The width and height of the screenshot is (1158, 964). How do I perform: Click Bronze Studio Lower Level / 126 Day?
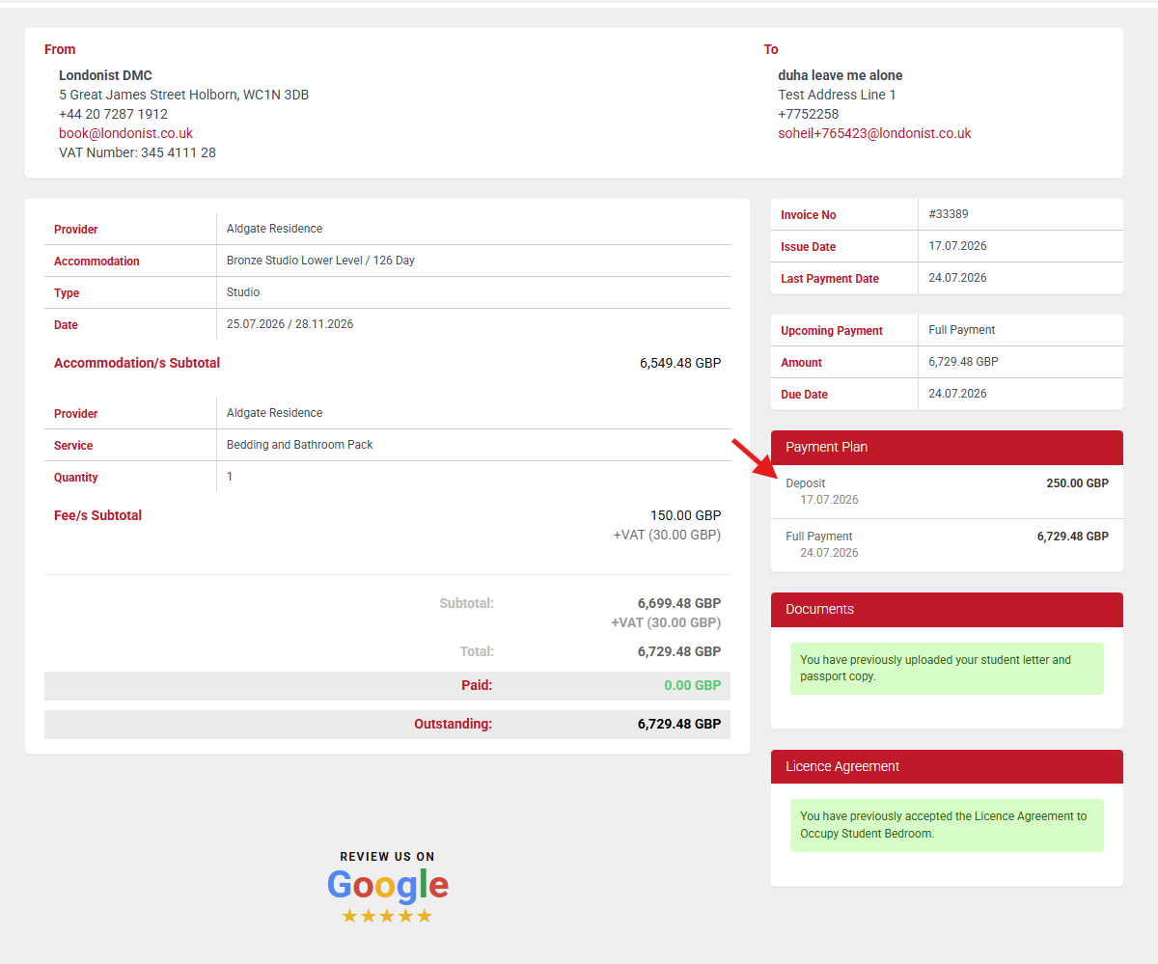coord(320,261)
